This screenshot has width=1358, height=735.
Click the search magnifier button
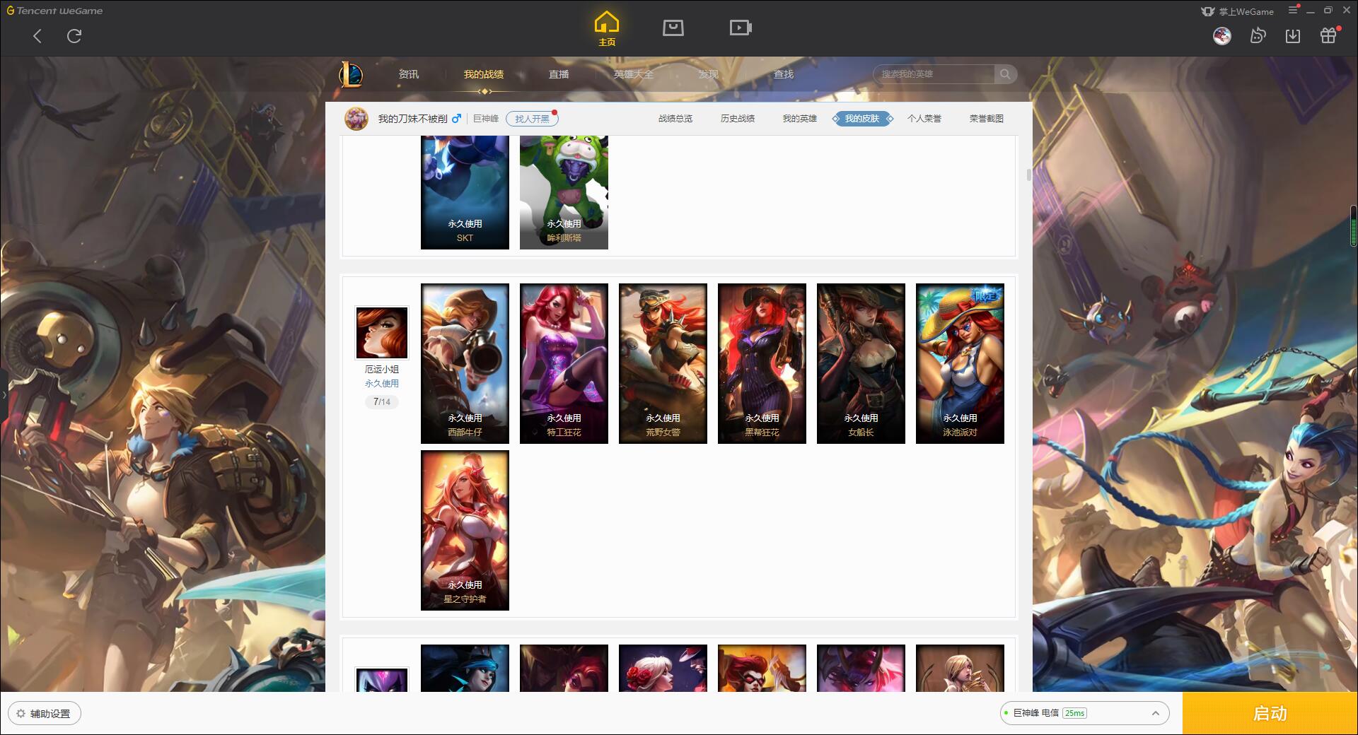(1005, 74)
